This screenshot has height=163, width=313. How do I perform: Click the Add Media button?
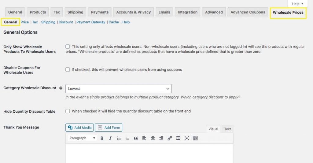point(79,128)
